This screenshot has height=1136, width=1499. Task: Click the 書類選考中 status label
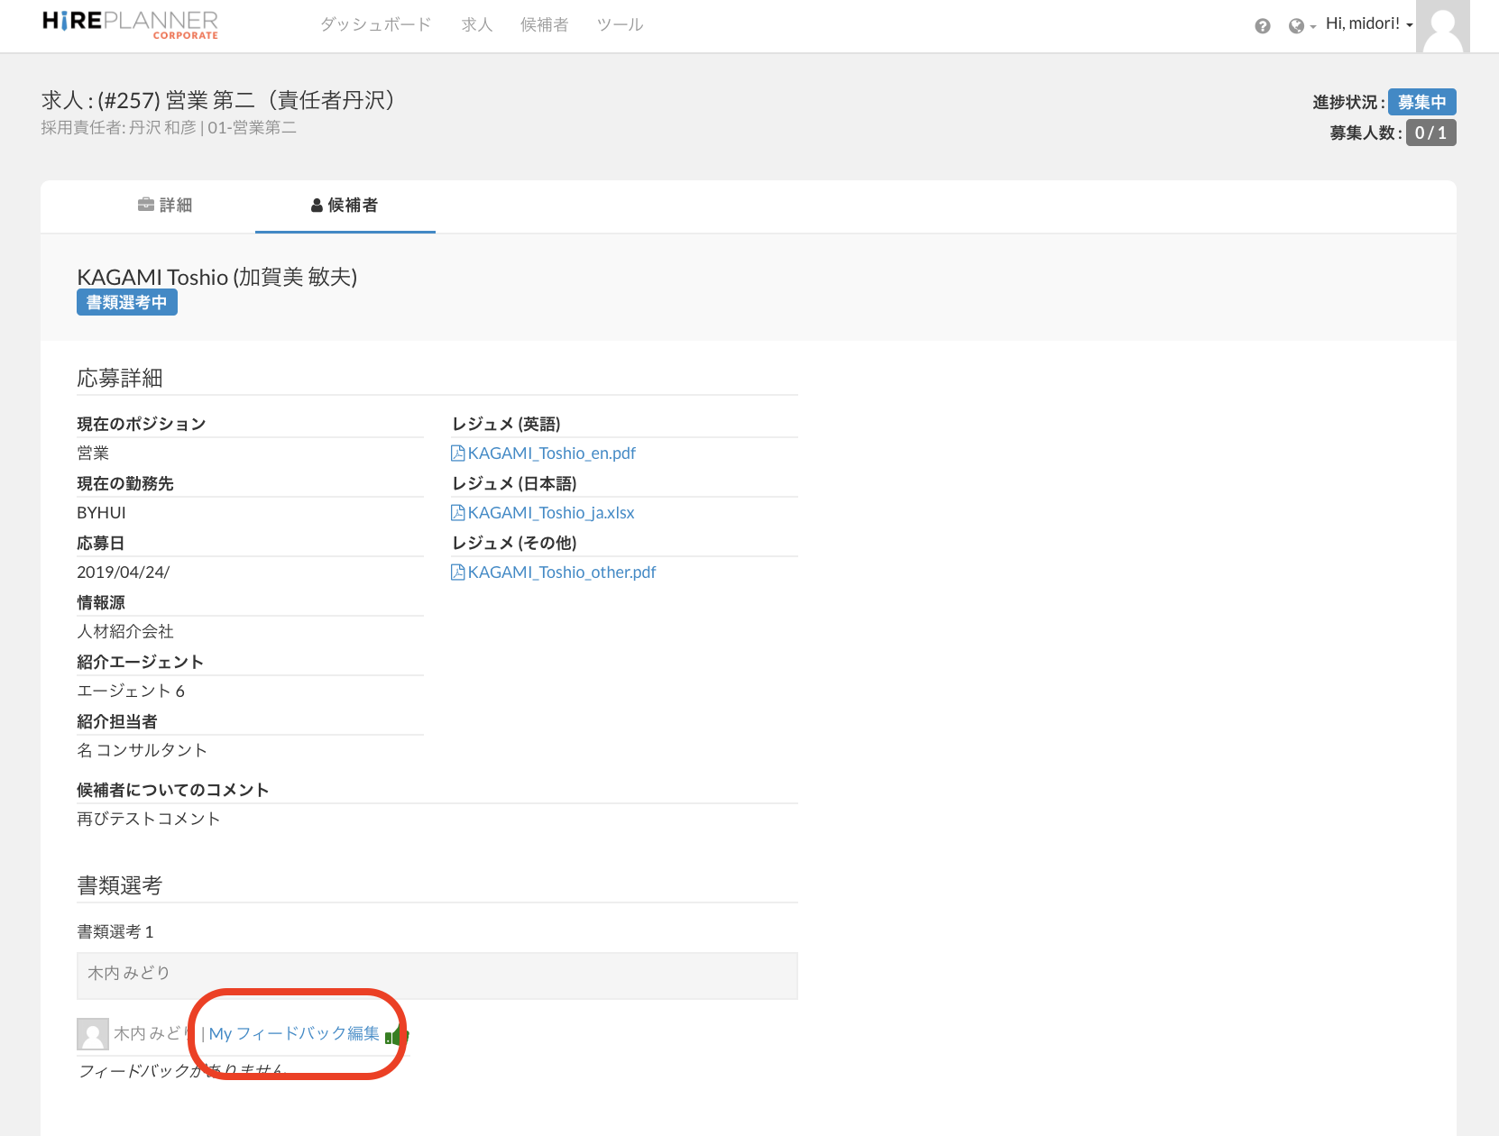(x=127, y=303)
